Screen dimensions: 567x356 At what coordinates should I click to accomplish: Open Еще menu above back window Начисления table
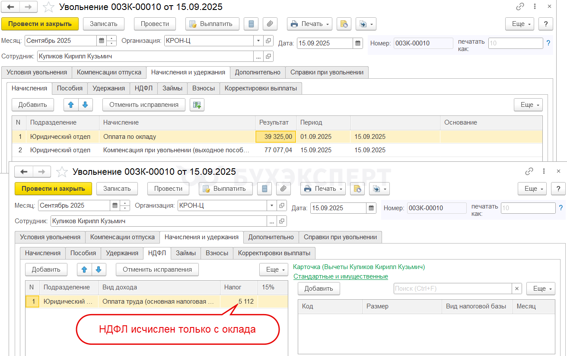528,105
